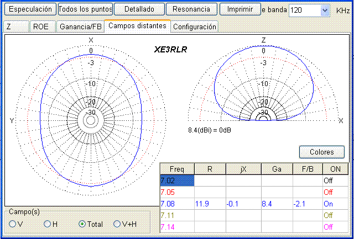Click the Imprimir button
This screenshot has width=354, height=239.
(x=240, y=9)
